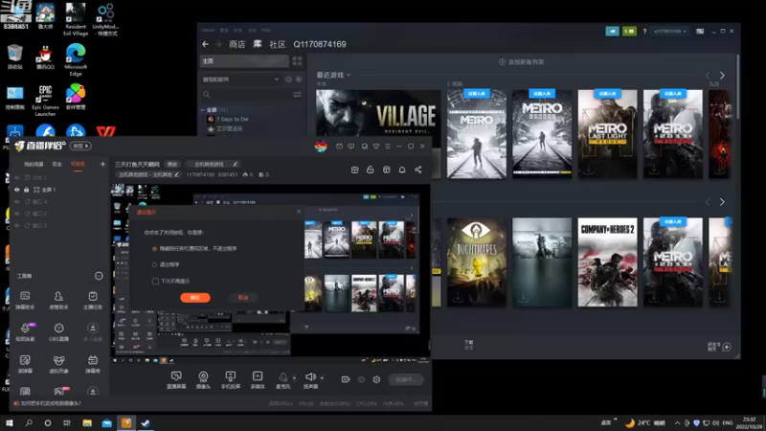The image size is (766, 431).
Task: Open the 弹幕秀 tool
Action: coord(92,364)
